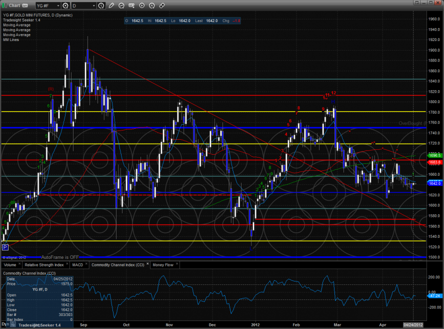Click the link chain icon in toolbar
This screenshot has height=329, width=444.
point(161,6)
